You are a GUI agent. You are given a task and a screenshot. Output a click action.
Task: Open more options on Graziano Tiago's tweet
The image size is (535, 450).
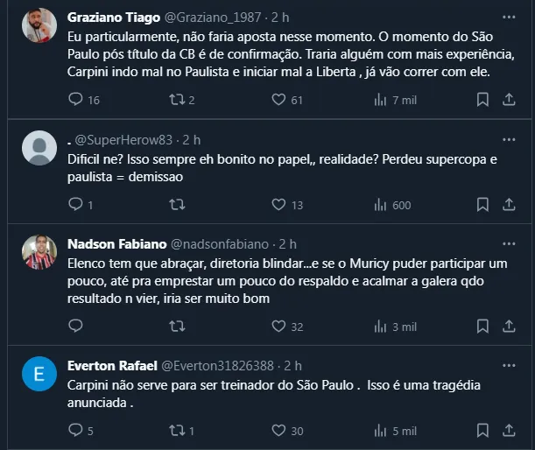click(509, 18)
